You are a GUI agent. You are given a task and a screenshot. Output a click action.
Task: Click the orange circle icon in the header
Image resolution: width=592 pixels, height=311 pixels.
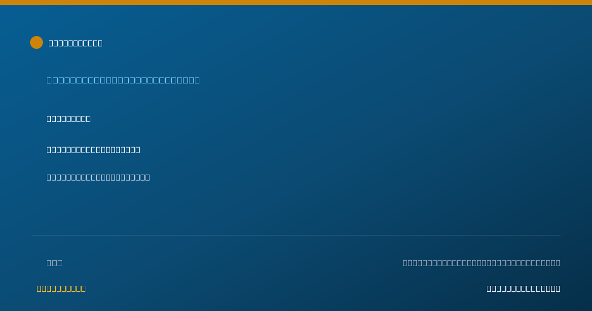click(x=37, y=42)
